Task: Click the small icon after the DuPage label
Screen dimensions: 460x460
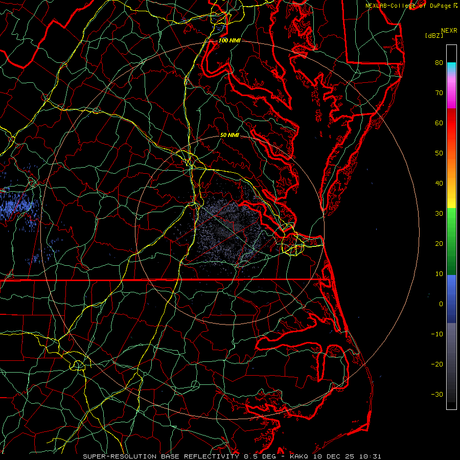Action: coord(455,5)
